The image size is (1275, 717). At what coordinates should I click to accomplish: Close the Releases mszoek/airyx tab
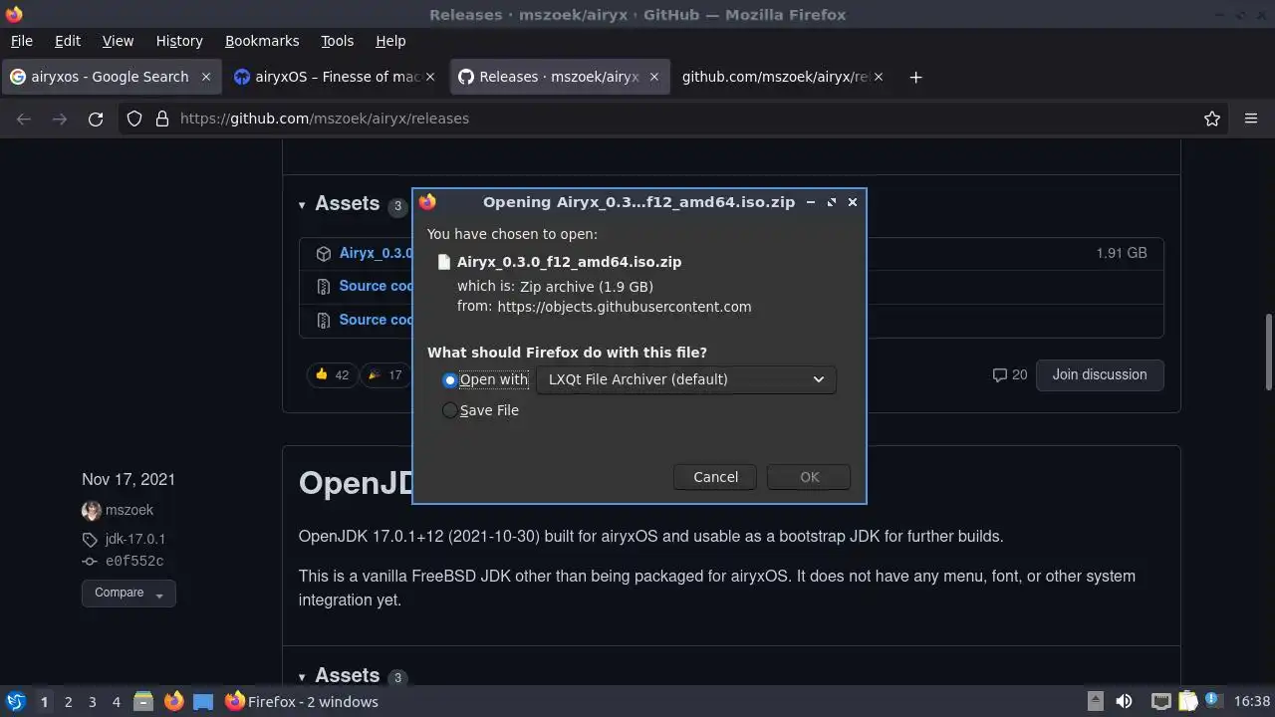click(654, 77)
